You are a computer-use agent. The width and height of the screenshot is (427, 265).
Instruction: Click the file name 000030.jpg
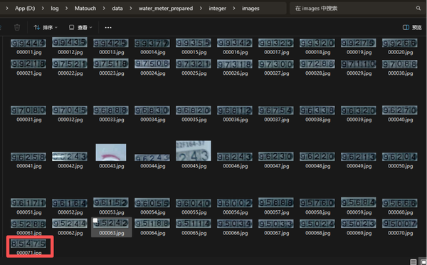click(400, 73)
